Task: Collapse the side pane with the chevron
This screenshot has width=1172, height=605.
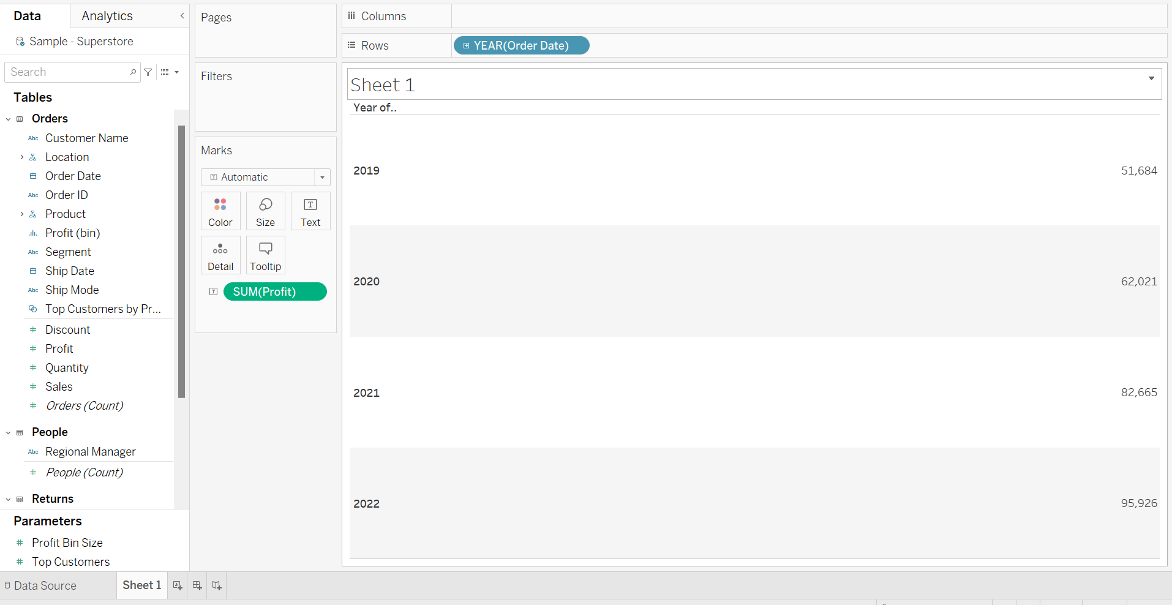Action: pyautogui.click(x=182, y=15)
